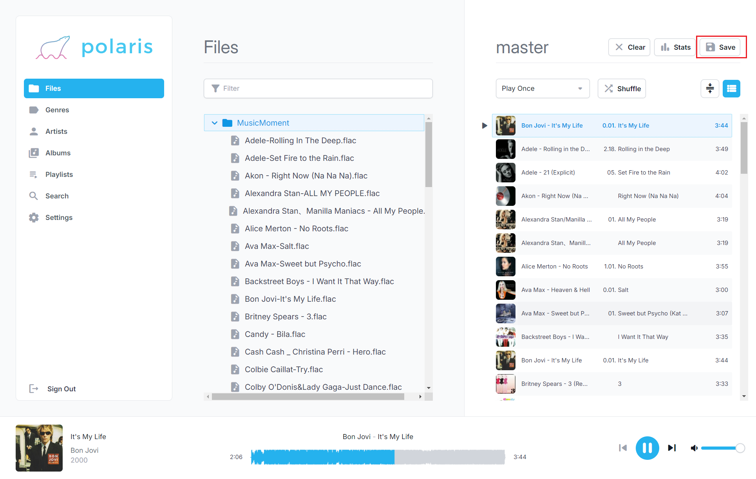The width and height of the screenshot is (756, 479).
Task: Click the Filter input field
Action: [318, 88]
